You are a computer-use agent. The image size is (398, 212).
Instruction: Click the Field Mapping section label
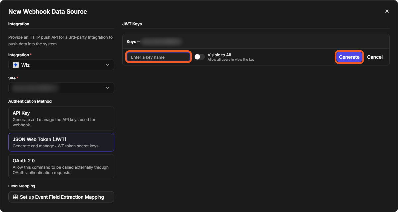click(22, 186)
